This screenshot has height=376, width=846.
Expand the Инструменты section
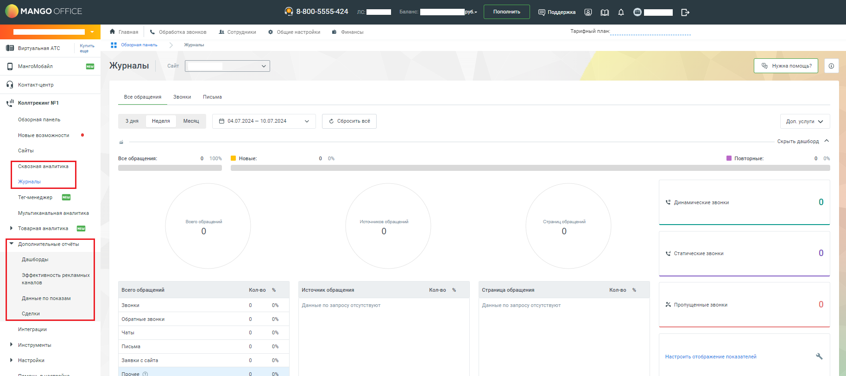11,345
